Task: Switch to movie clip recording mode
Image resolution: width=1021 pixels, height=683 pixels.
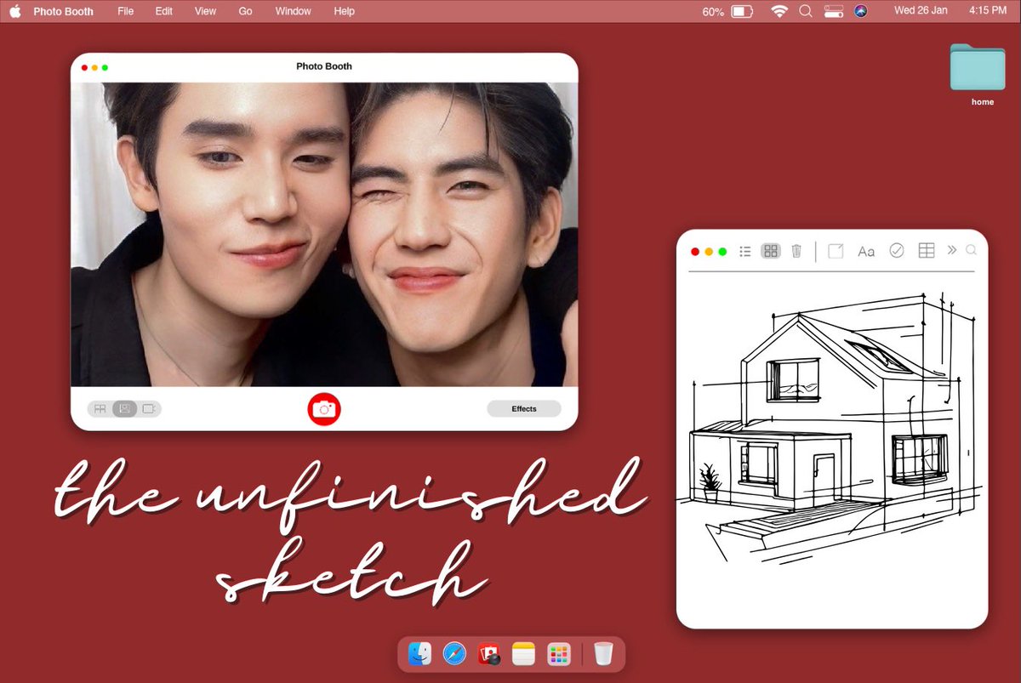Action: (150, 409)
